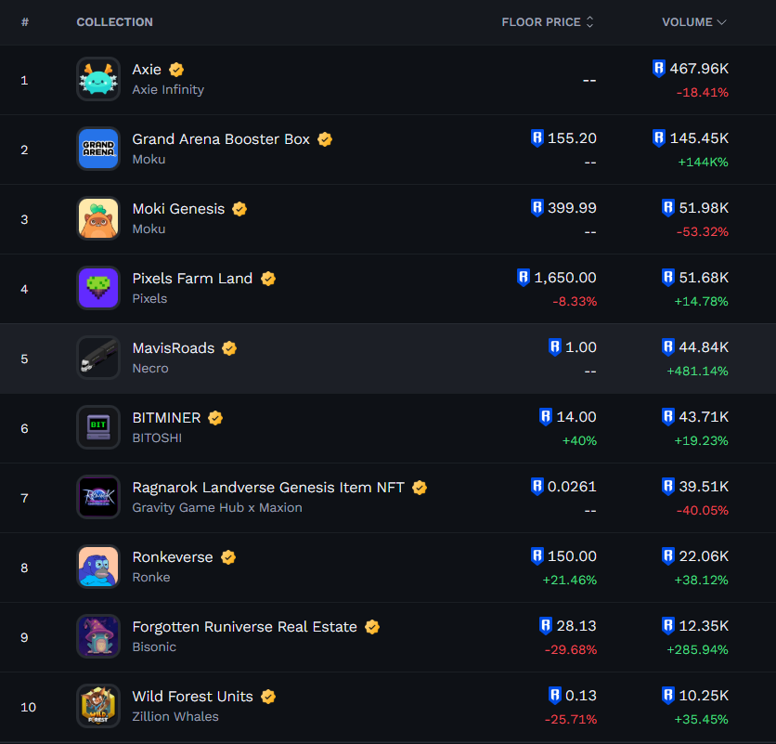
Task: Open the Forgotten Runiverse frog wizard icon
Action: point(98,636)
